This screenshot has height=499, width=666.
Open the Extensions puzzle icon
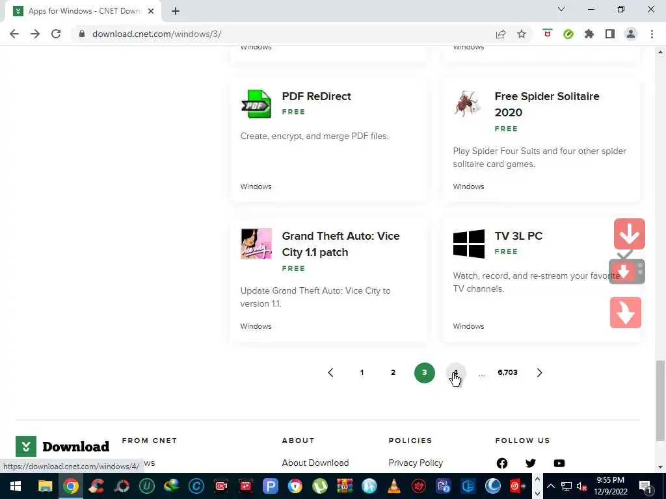click(x=589, y=34)
